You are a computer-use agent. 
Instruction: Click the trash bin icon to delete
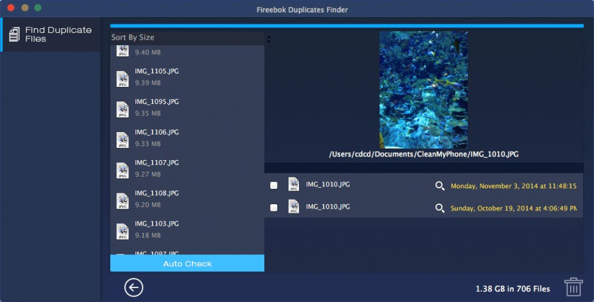click(573, 287)
